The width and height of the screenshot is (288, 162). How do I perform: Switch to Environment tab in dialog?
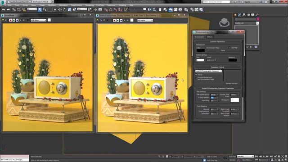[199, 37]
